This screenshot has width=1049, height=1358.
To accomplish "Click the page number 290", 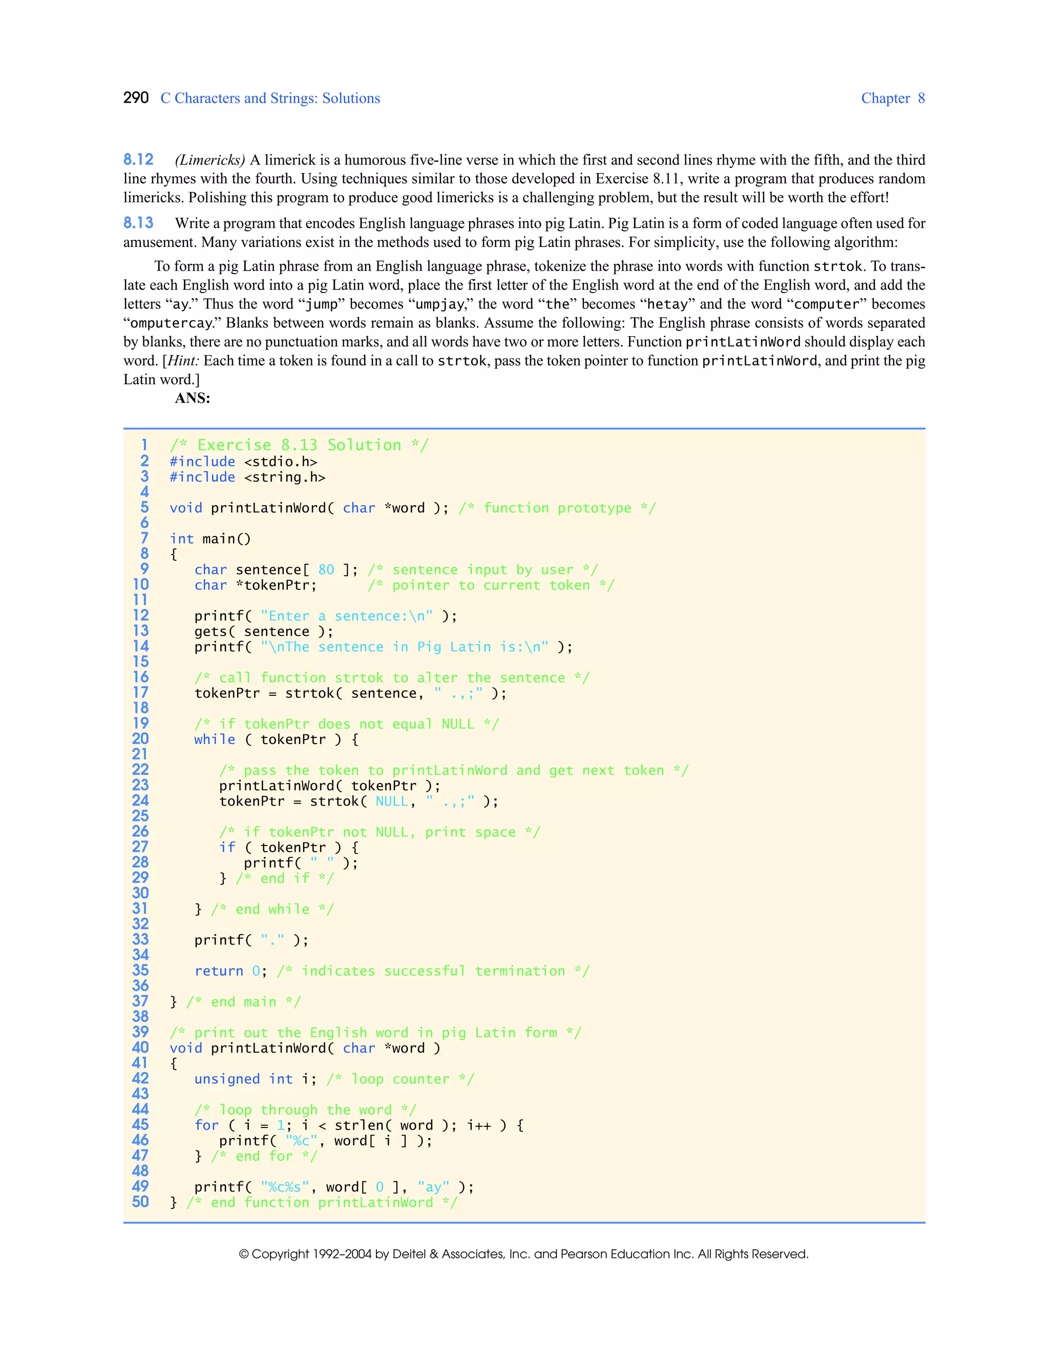I will click(x=135, y=97).
